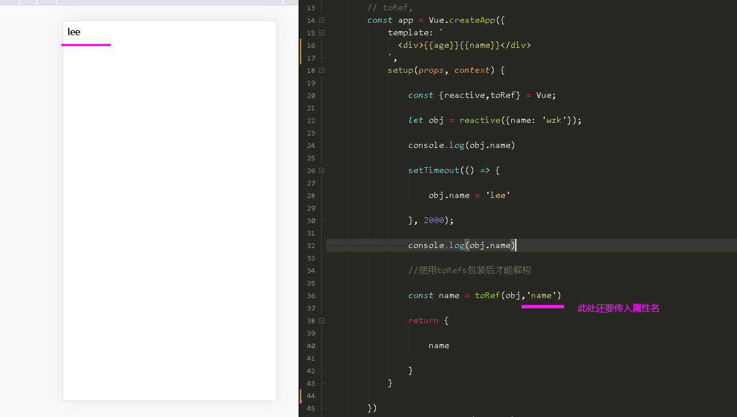737x417 pixels.
Task: Click line number 45 in the gutter
Action: (x=310, y=408)
